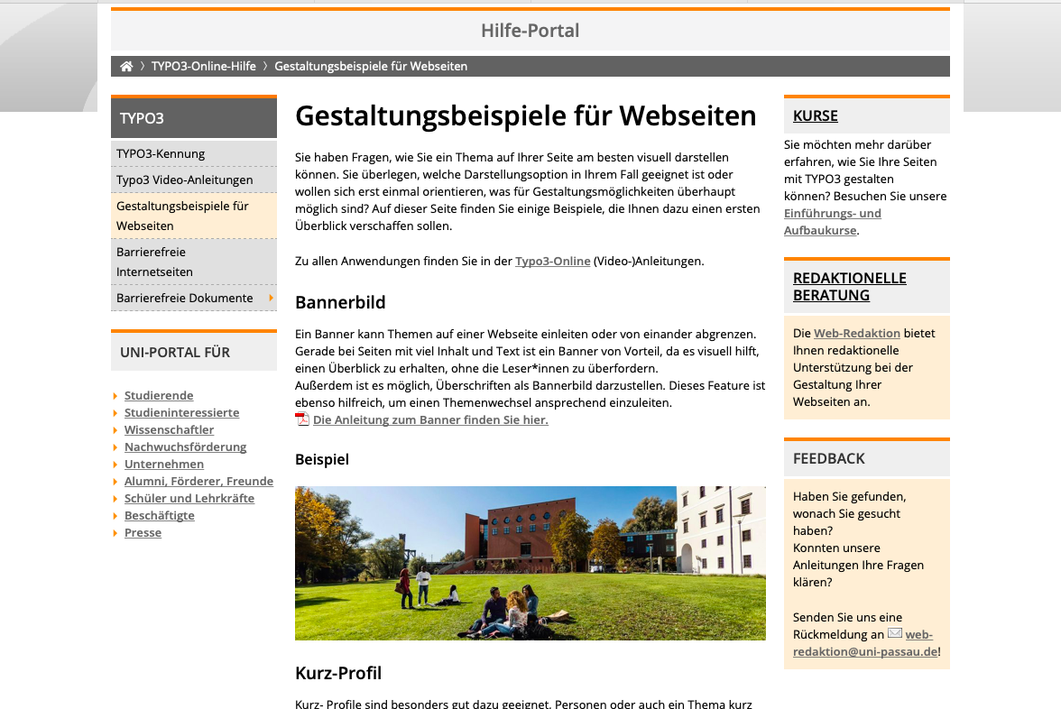Screen dimensions: 1061x709
Task: Open the TYPO3 sidebar header
Action: [x=193, y=118]
